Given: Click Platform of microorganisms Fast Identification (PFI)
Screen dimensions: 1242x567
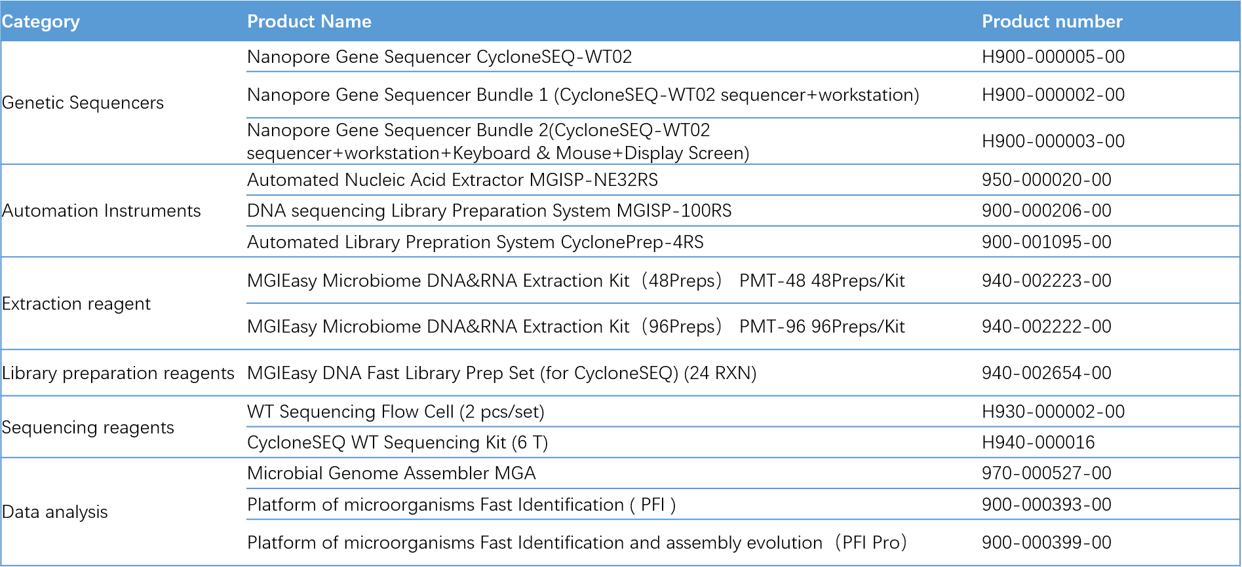Looking at the screenshot, I should click(x=461, y=505).
